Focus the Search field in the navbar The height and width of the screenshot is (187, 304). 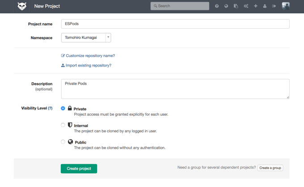tap(180, 6)
